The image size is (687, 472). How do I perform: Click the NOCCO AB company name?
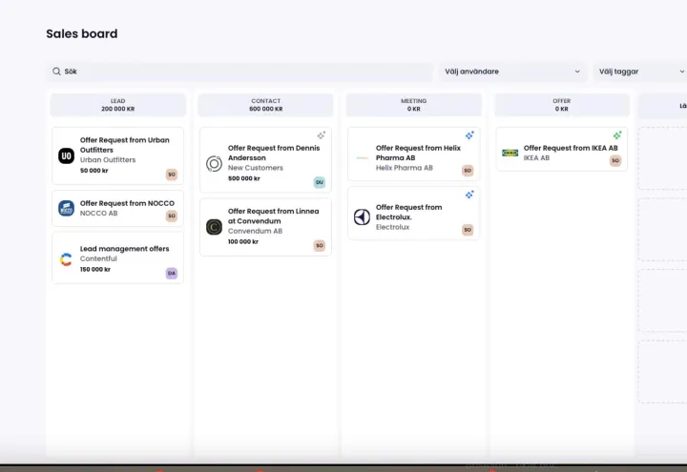[98, 214]
